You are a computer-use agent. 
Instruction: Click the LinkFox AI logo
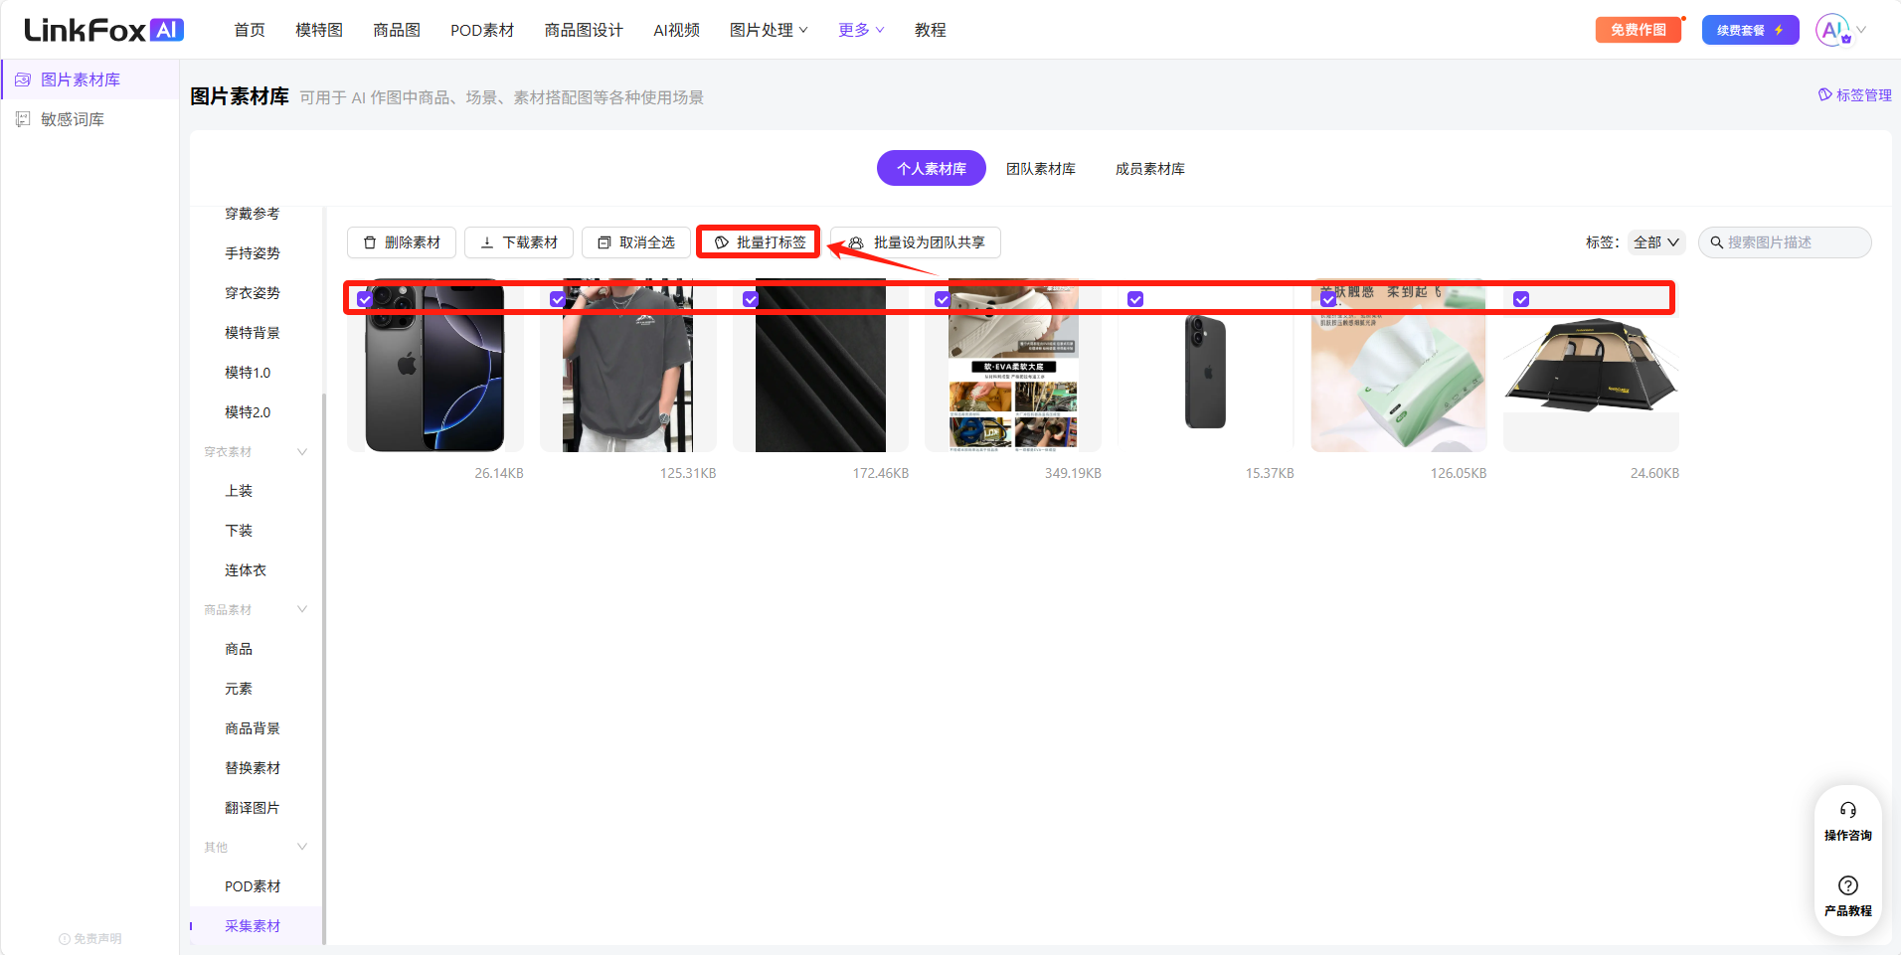(x=104, y=30)
